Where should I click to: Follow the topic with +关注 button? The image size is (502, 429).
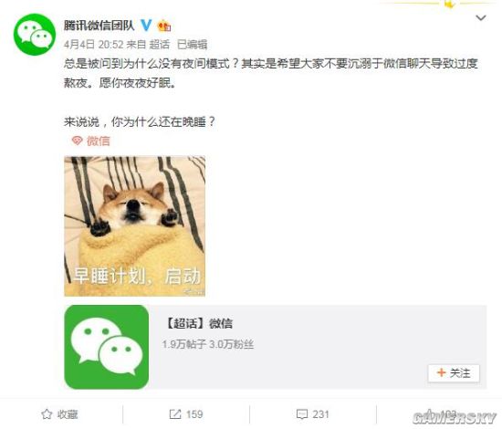pyautogui.click(x=454, y=373)
